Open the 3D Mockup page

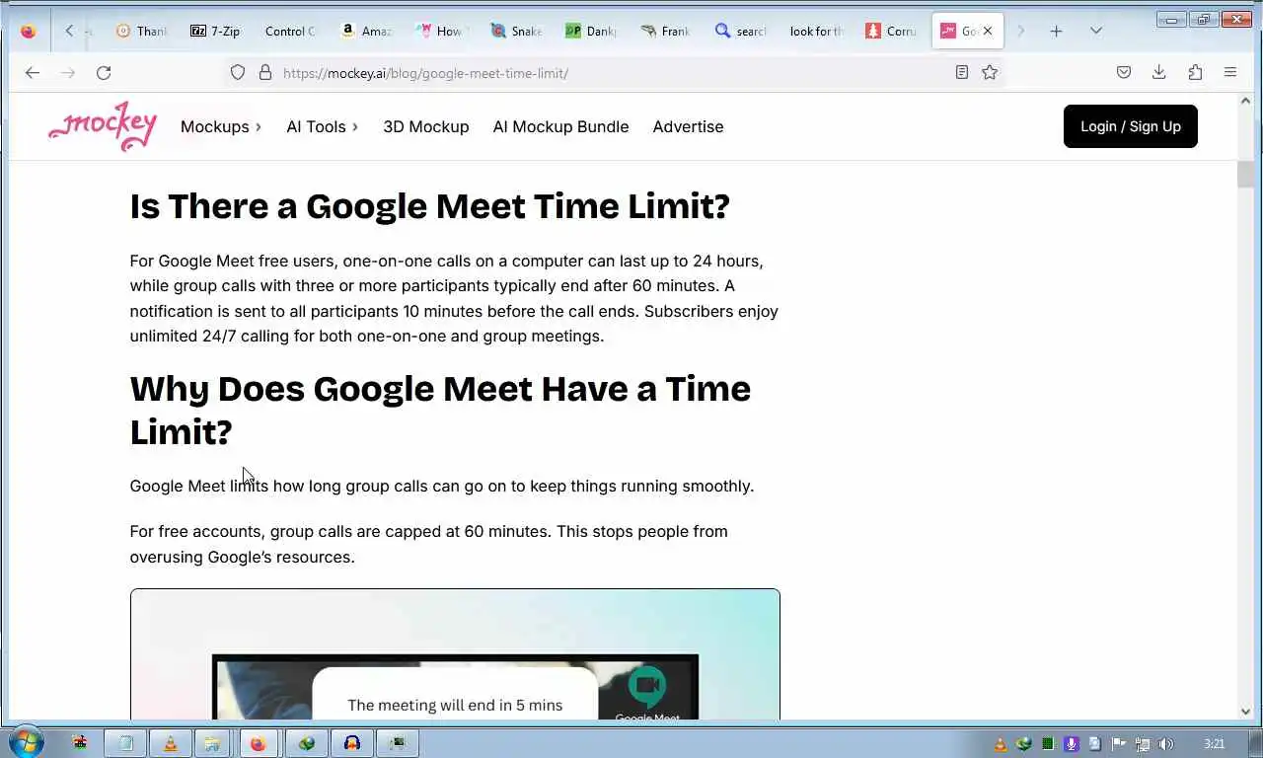point(426,126)
